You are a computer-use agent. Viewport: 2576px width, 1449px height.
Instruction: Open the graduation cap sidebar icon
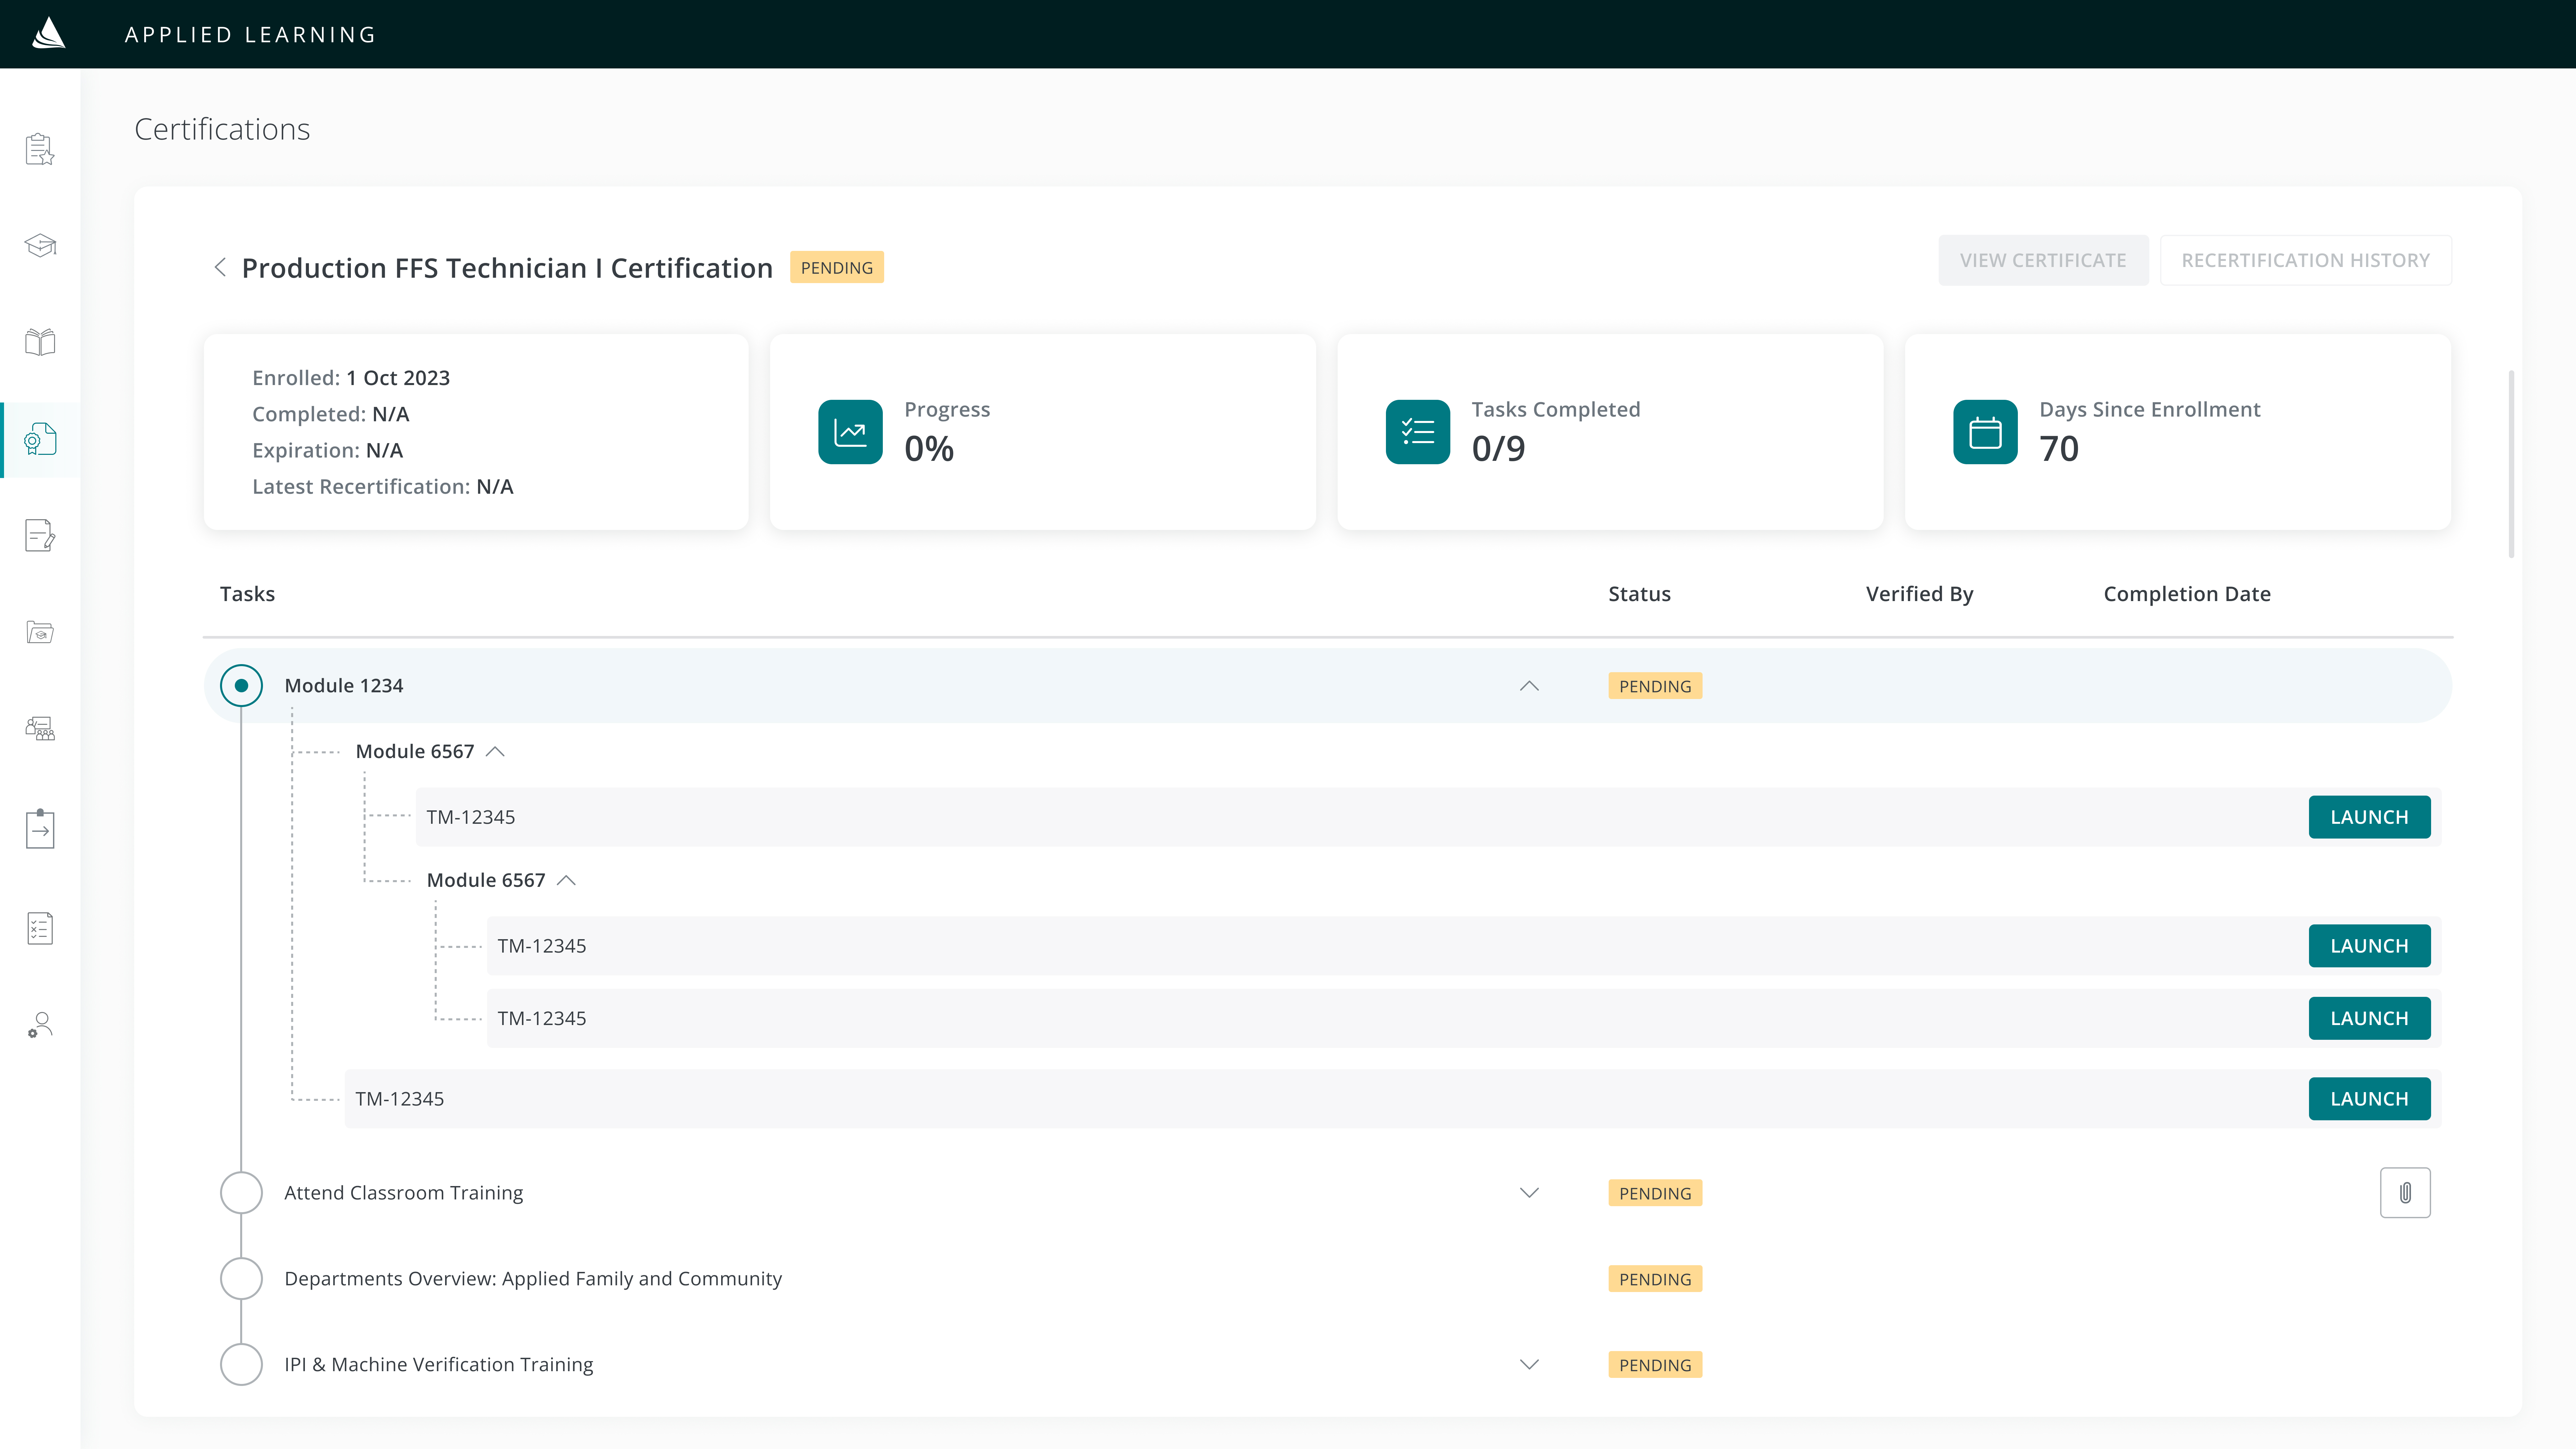40,245
